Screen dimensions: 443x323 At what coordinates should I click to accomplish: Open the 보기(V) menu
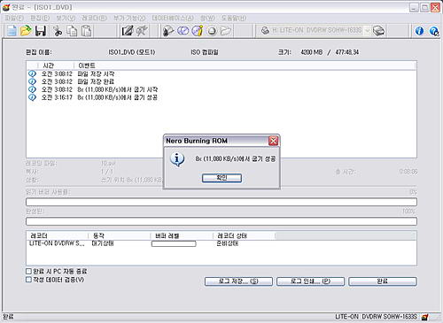[x=66, y=19]
